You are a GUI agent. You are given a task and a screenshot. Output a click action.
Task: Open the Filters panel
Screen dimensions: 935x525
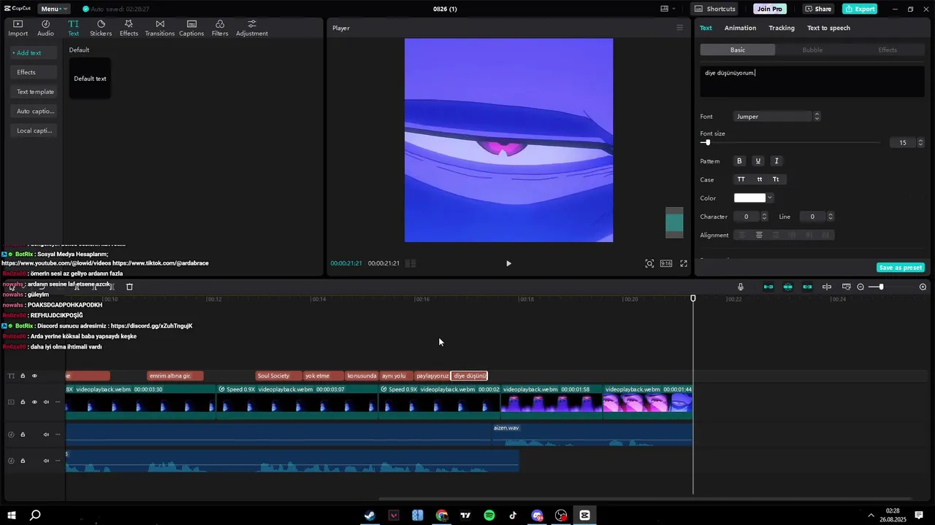click(x=220, y=28)
